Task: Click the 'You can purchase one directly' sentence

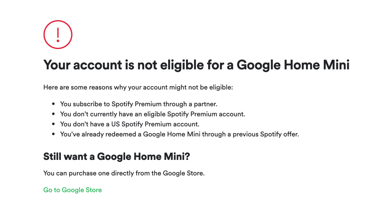Action: (x=124, y=173)
